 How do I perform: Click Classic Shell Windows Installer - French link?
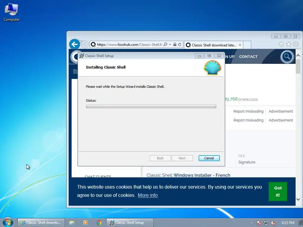pos(188,175)
